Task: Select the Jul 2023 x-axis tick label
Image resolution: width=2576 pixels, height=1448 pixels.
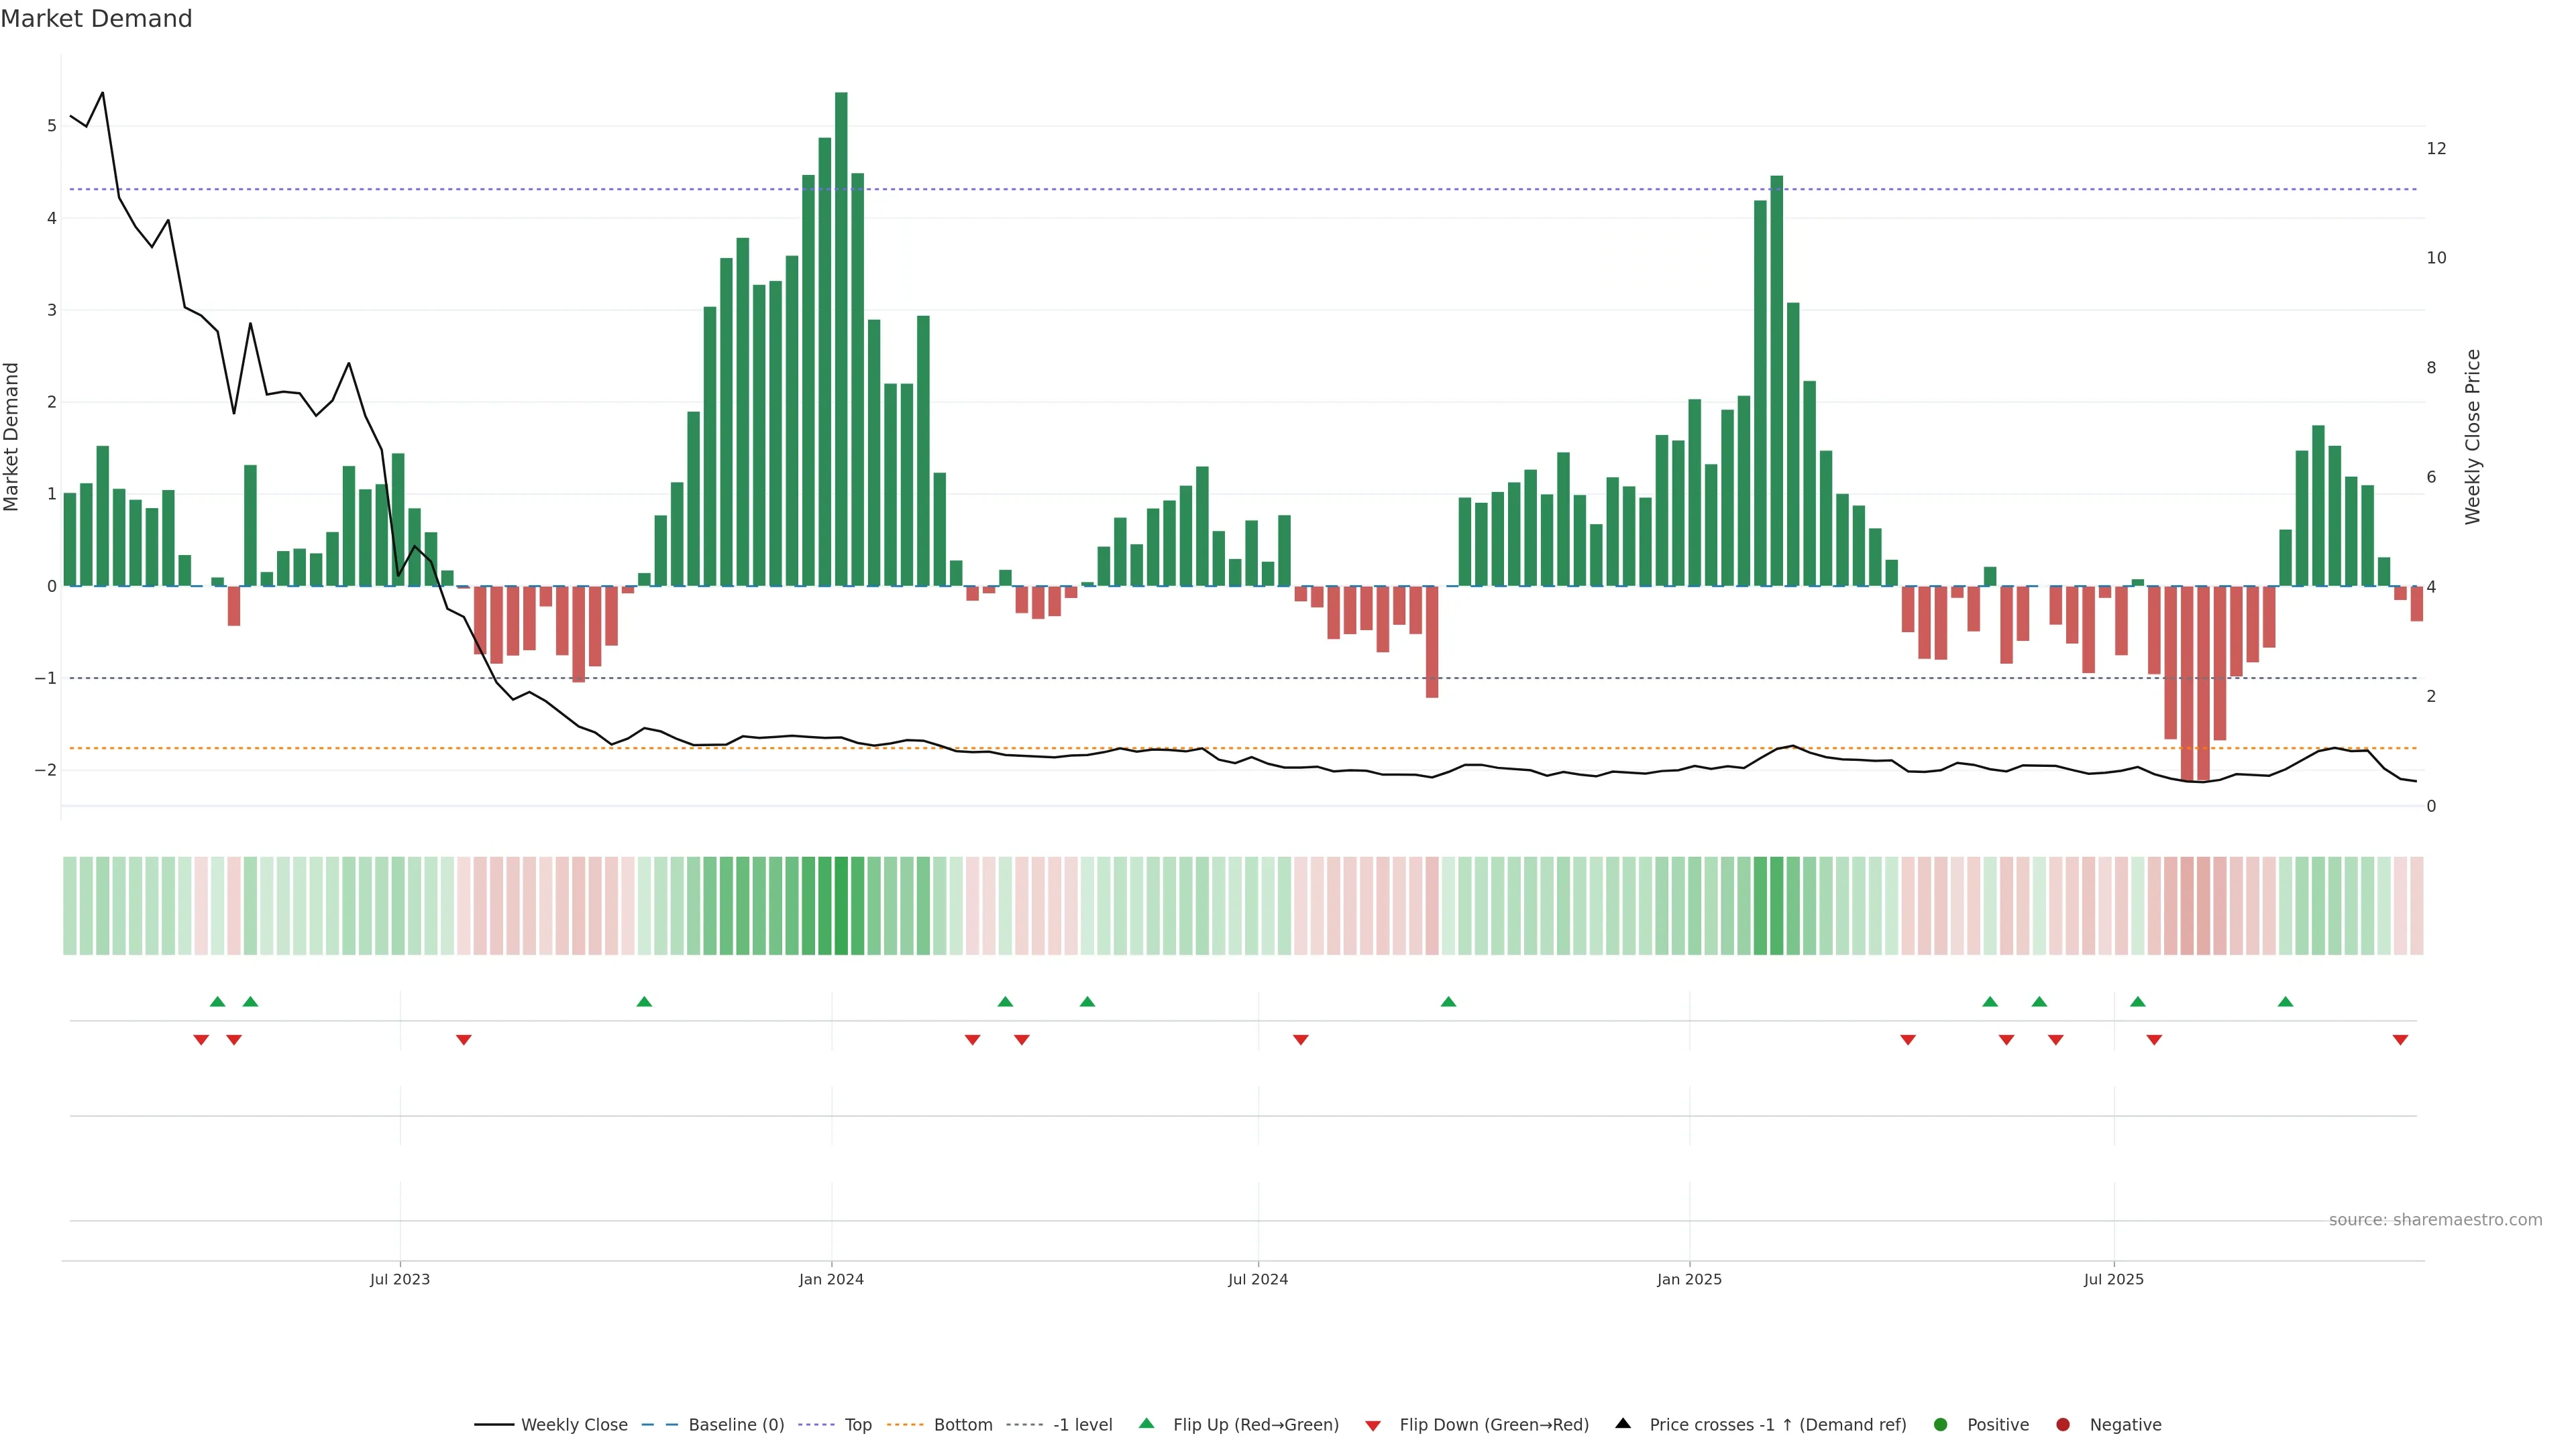Action: [399, 1279]
